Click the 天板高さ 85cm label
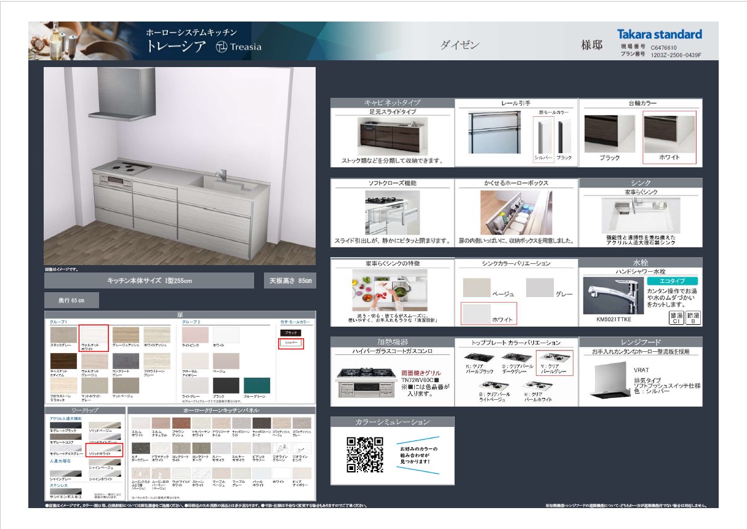 pyautogui.click(x=290, y=280)
